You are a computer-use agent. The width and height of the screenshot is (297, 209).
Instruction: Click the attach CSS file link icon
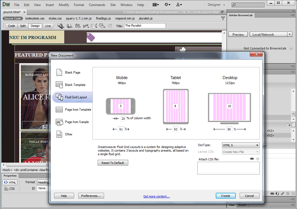pos(252,159)
